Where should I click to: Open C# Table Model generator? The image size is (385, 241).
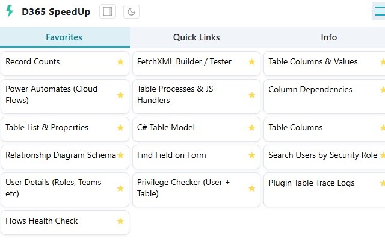click(196, 130)
